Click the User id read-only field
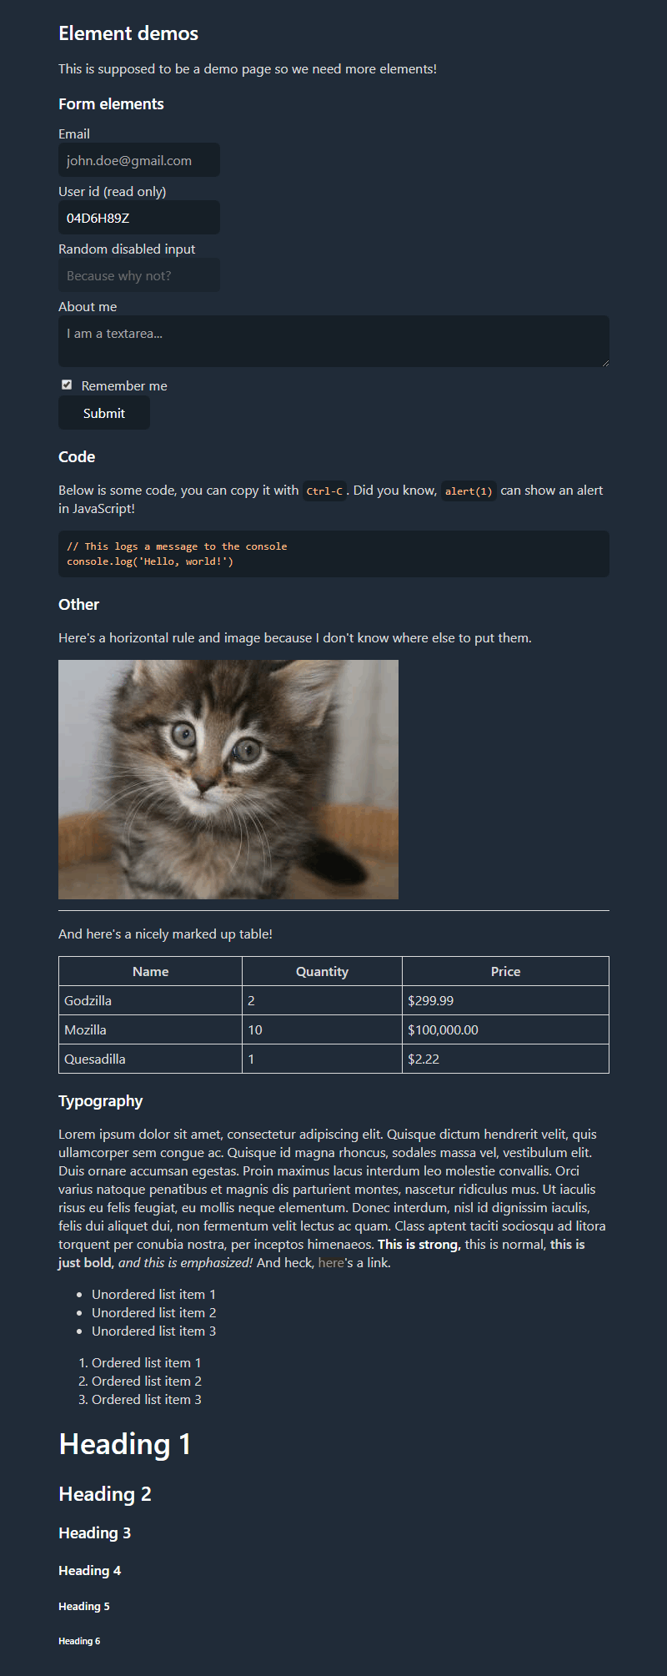Image resolution: width=667 pixels, height=1676 pixels. (x=139, y=218)
